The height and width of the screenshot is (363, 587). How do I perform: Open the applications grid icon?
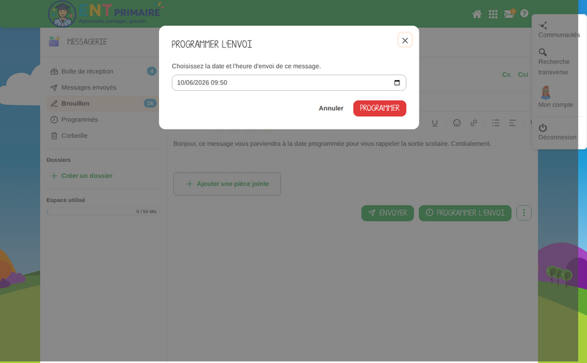tap(493, 14)
